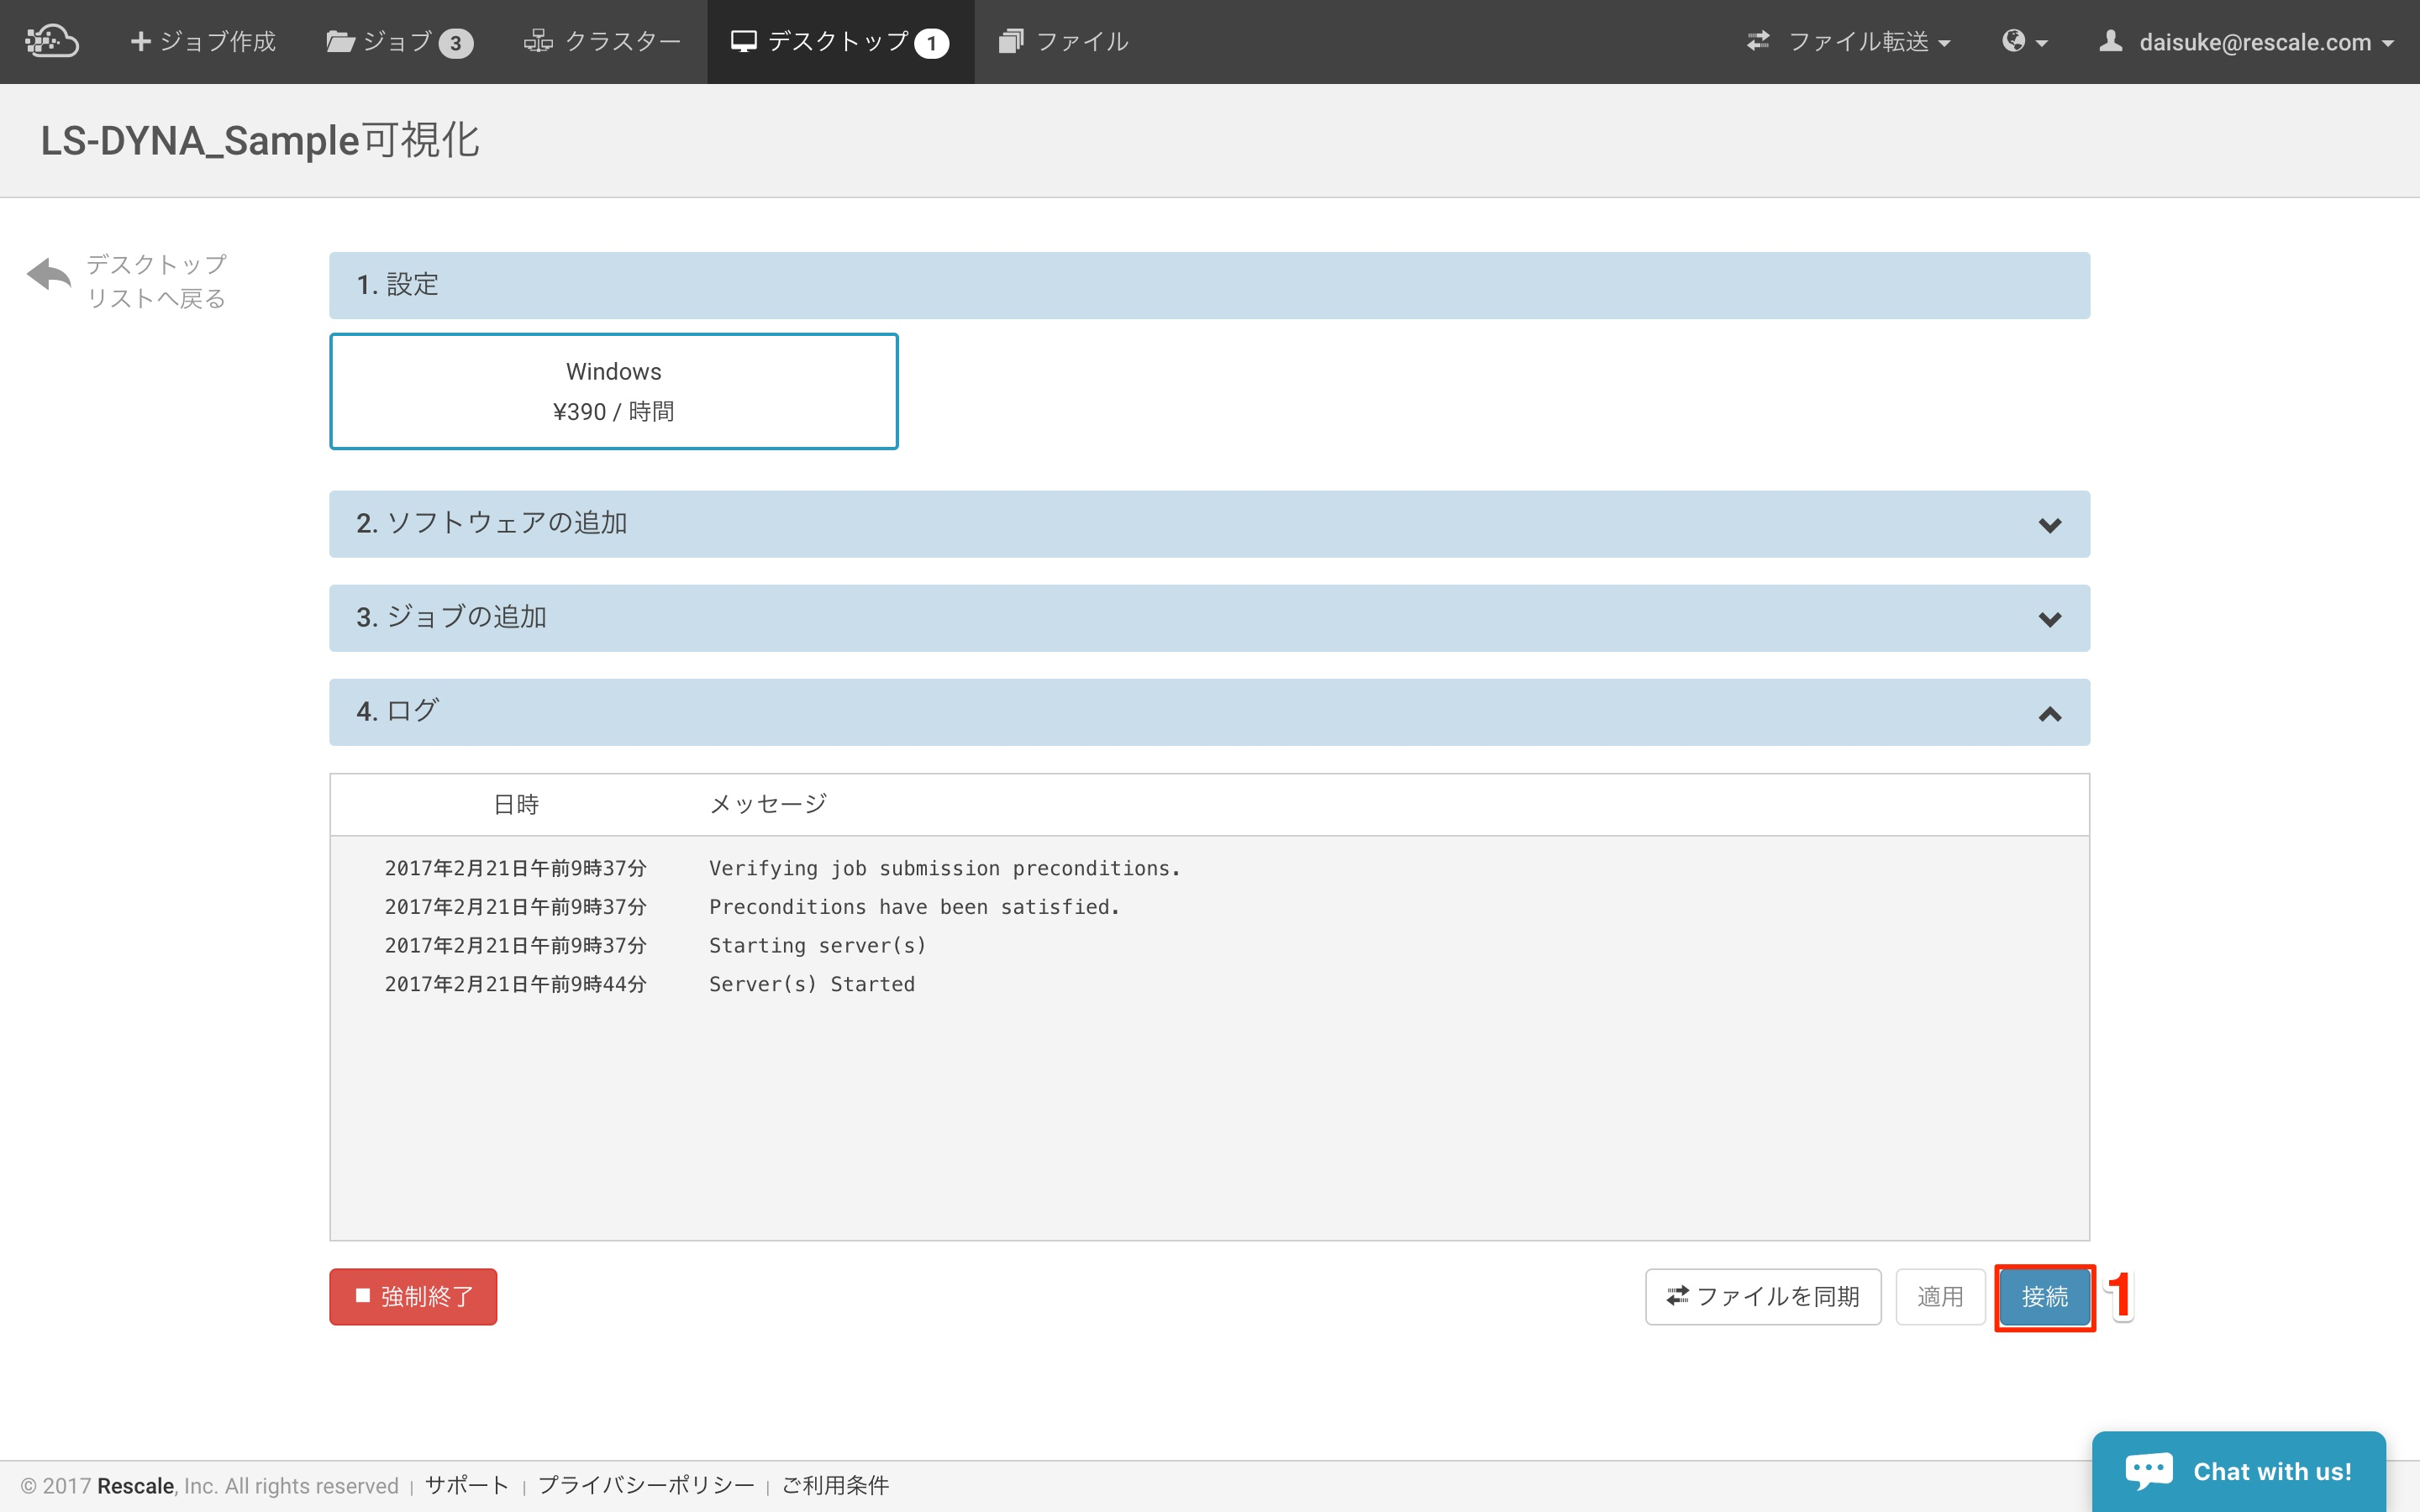Click the cluster network icon

[538, 41]
